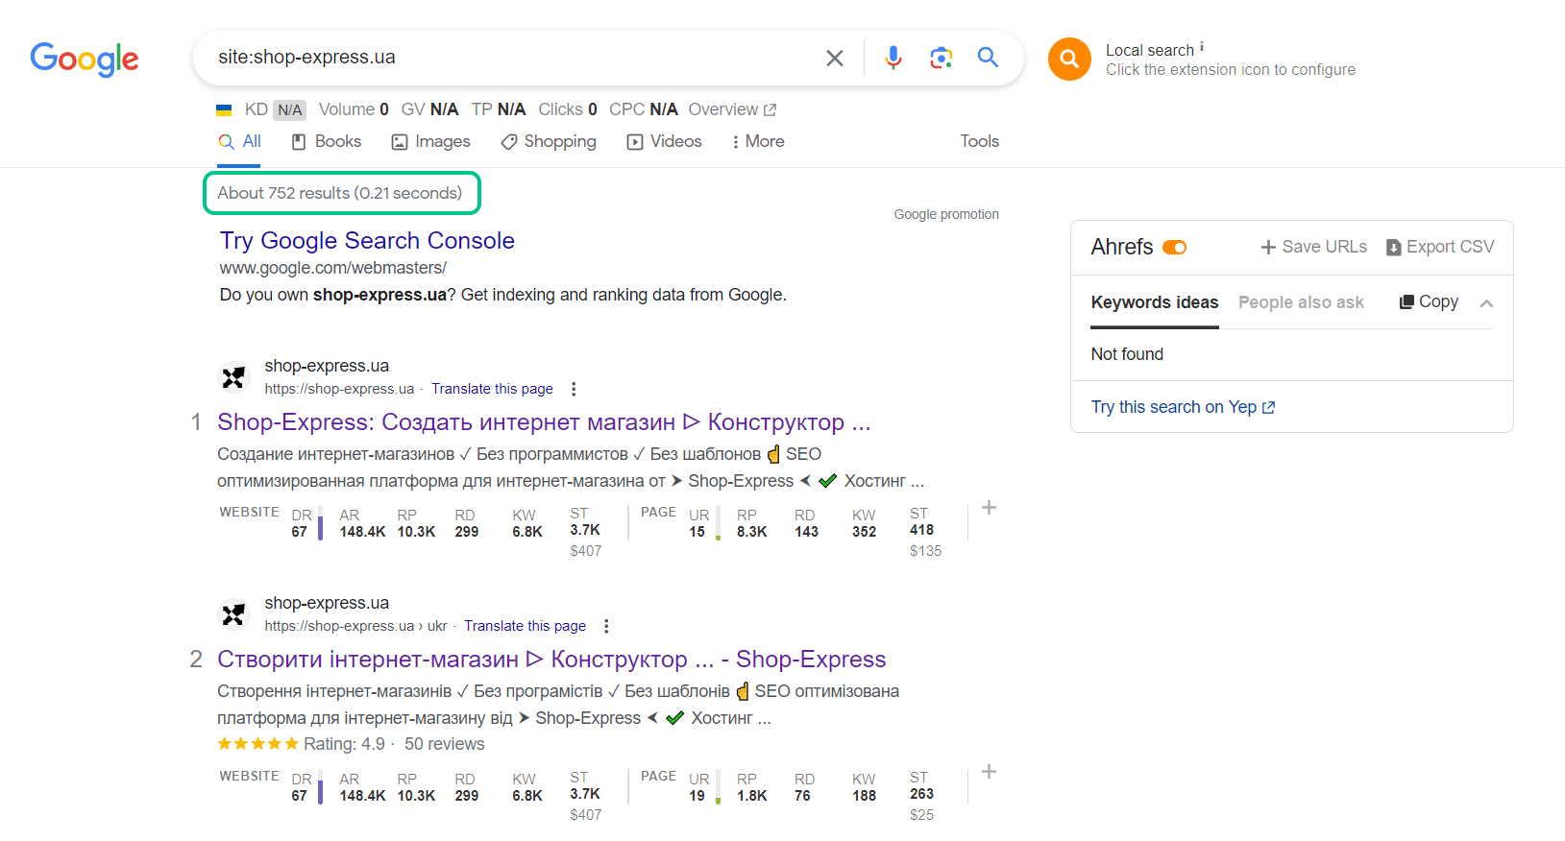The height and width of the screenshot is (841, 1565).
Task: Click the Ukraine flag country icon
Action: pyautogui.click(x=224, y=110)
